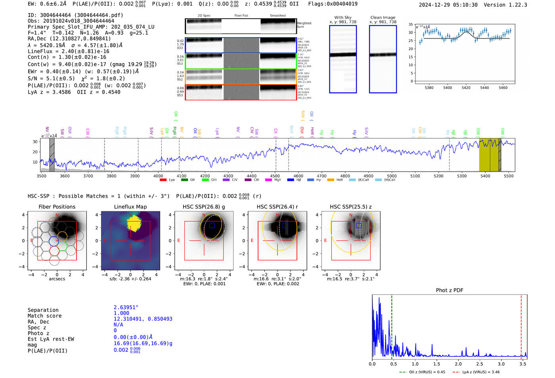Click the 'Obs: 20191024v018_3004644464' line

(71, 21)
